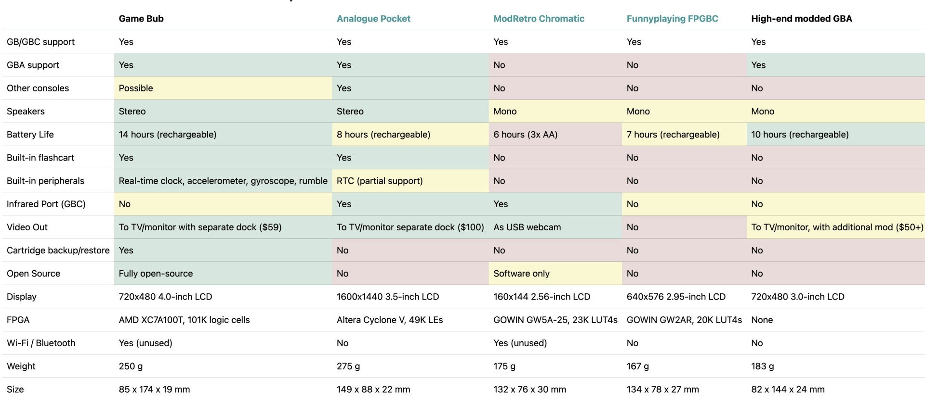Select the Battery Life row label
925x399 pixels.
tap(30, 135)
